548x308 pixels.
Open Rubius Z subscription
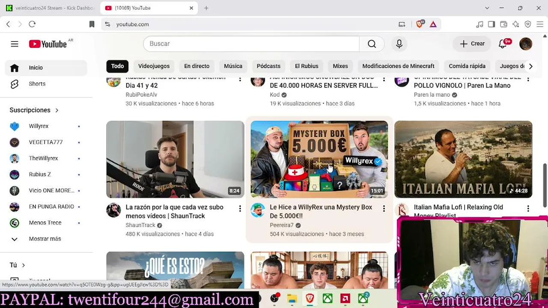tap(46, 175)
